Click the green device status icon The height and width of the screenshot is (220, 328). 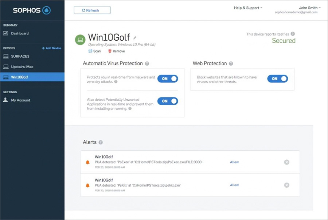point(80,40)
